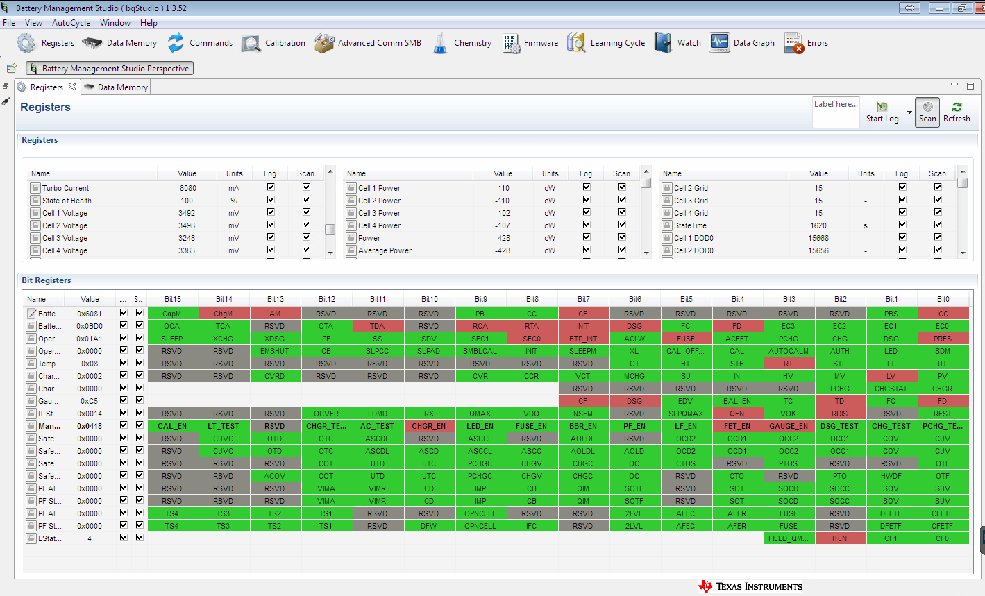Open the Start Log dropdown arrow
Image resolution: width=985 pixels, height=596 pixels.
tap(909, 112)
